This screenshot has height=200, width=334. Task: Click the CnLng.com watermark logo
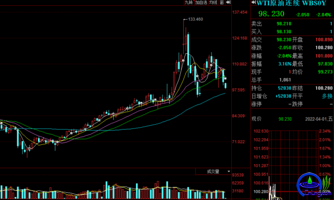(x=314, y=185)
